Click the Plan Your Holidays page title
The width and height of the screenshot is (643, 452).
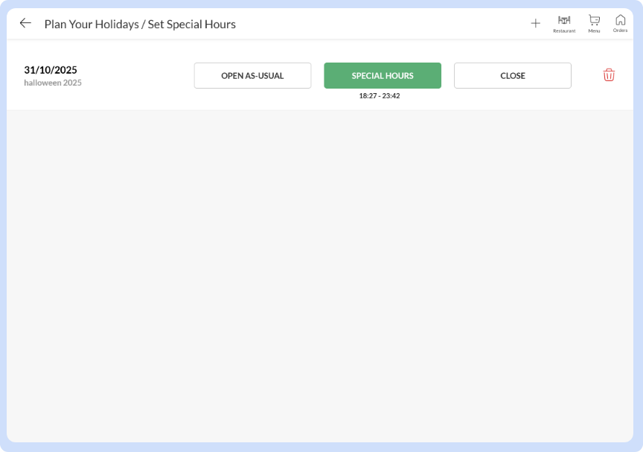[x=140, y=24]
